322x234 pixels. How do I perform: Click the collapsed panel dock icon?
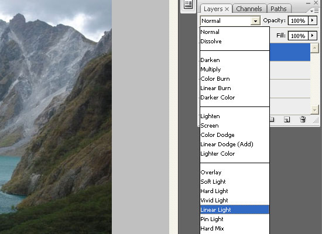[188, 5]
